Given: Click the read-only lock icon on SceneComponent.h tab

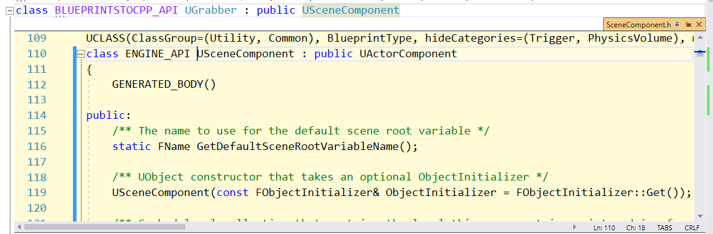Looking at the screenshot, I should 677,24.
